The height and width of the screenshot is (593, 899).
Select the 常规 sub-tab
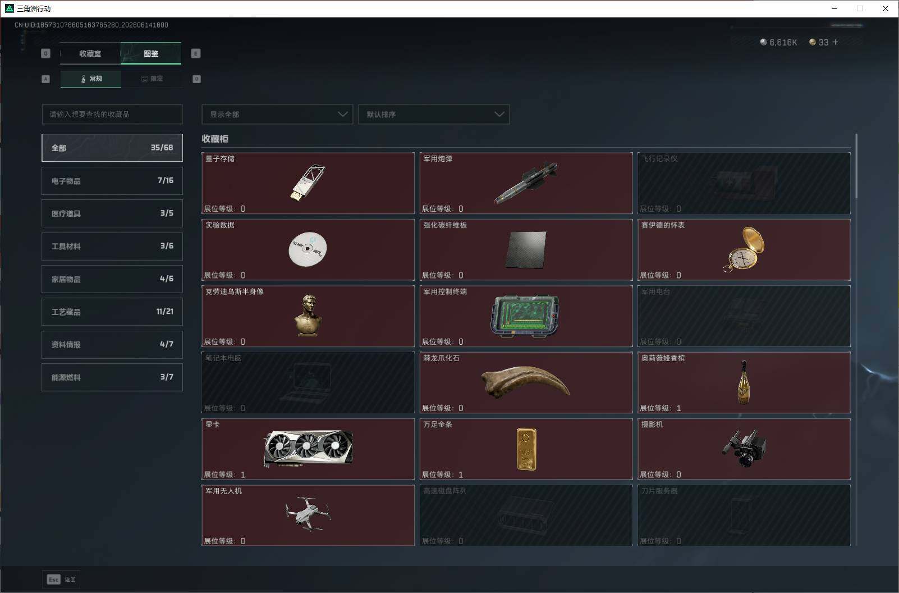[91, 79]
